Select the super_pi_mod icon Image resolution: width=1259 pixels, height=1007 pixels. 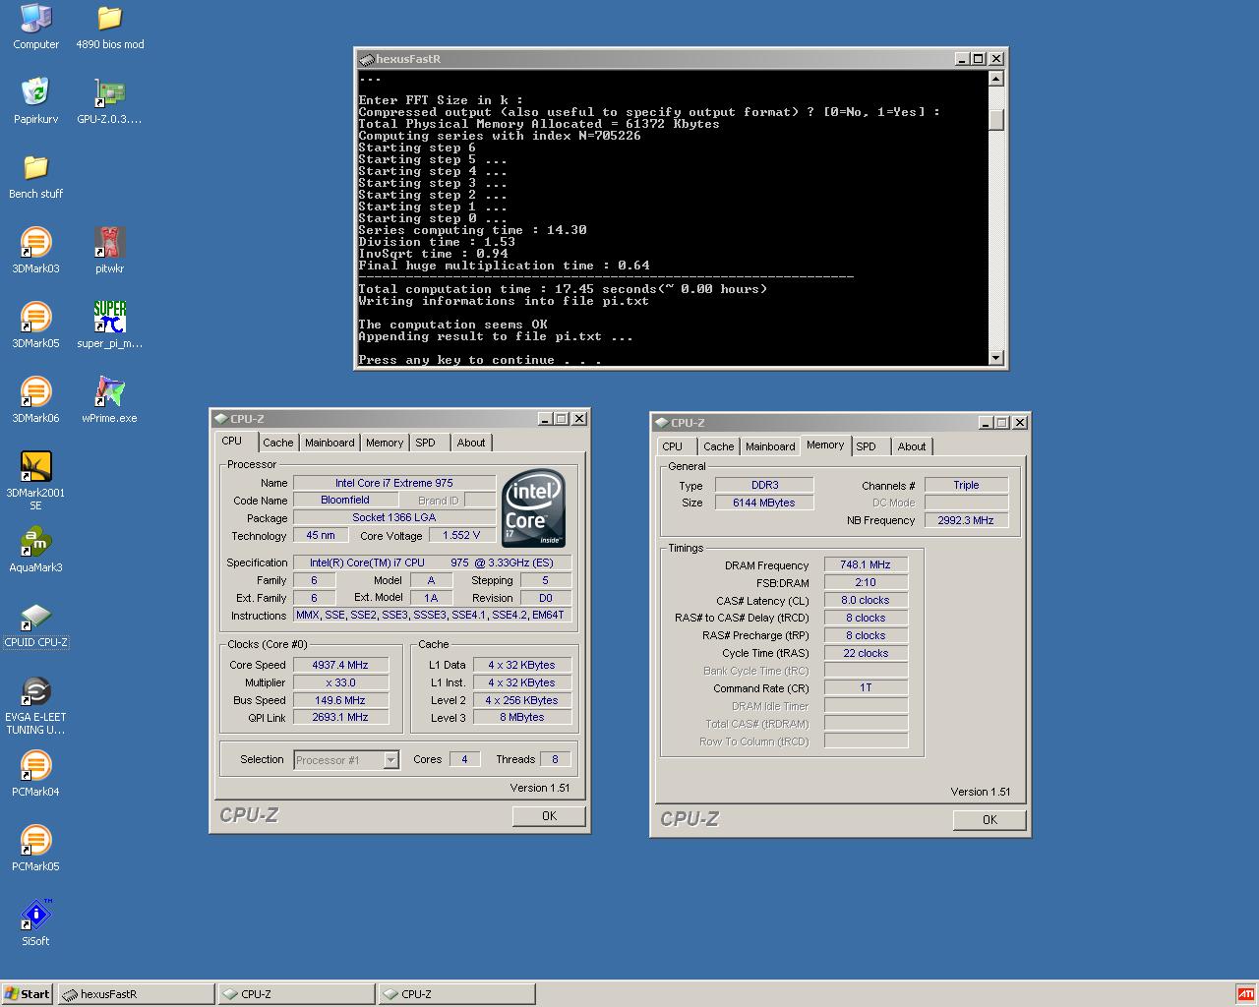109,326
